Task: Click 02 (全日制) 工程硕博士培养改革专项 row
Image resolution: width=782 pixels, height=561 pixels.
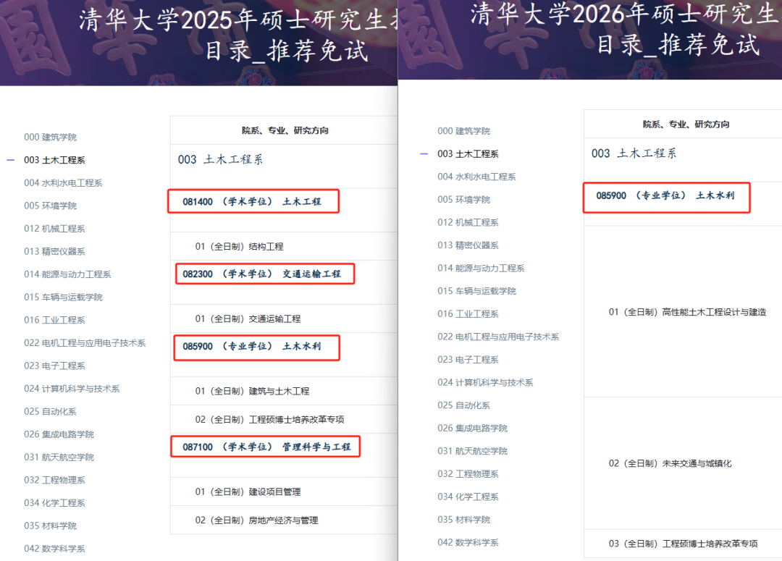Action: (284, 419)
